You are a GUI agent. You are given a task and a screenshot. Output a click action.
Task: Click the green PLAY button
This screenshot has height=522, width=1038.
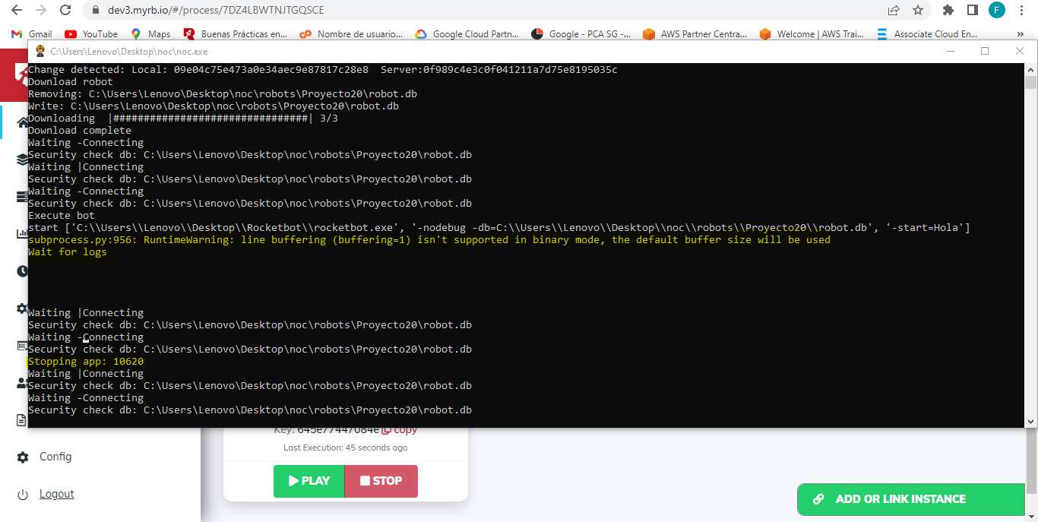pos(309,481)
